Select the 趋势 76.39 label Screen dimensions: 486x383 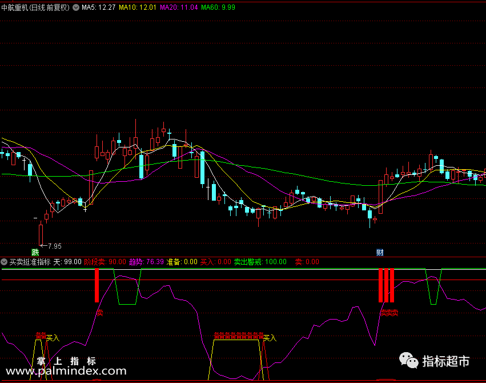pos(146,262)
